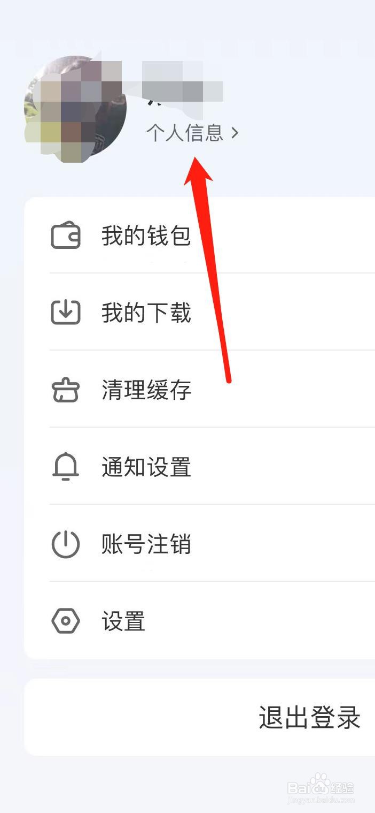
Task: Tap the wallet icon
Action: click(x=66, y=236)
